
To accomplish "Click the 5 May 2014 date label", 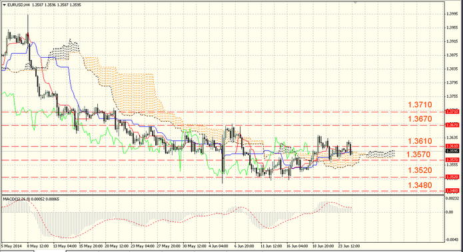I will pos(11,246).
